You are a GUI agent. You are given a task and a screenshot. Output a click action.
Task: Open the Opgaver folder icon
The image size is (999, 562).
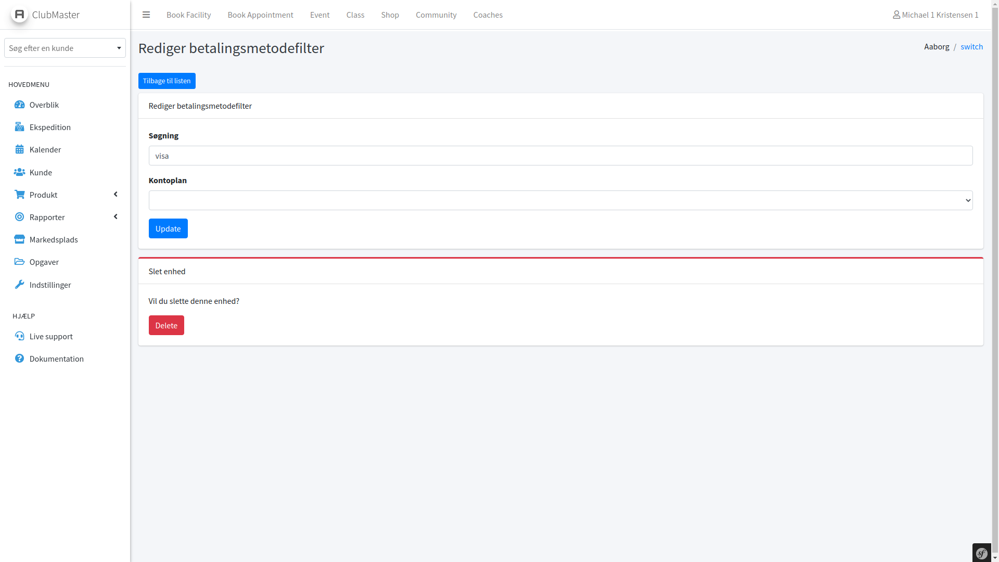19,262
